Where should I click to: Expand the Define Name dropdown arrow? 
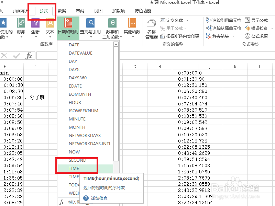[187, 21]
